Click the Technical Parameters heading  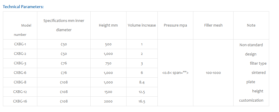(x=23, y=7)
